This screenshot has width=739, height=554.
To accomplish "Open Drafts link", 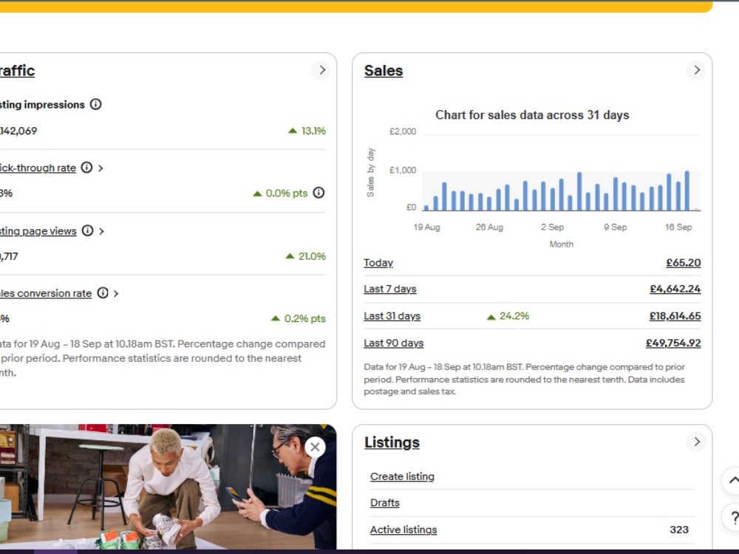I will coord(385,502).
